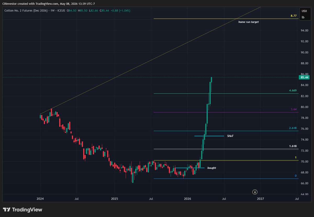This screenshot has height=217, width=314.
Task: Click the 94.00 price axis label
Action: tap(305, 31)
